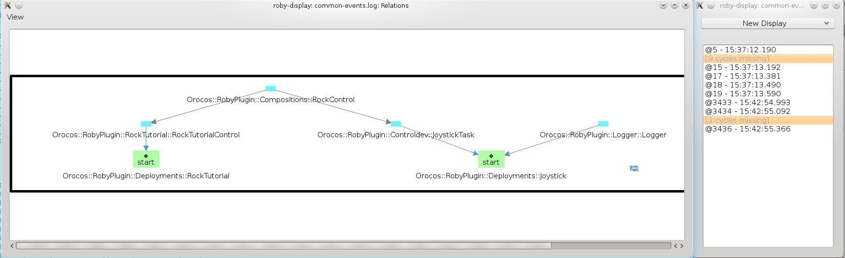Click the X11 icon in Relations title bar

7,5
